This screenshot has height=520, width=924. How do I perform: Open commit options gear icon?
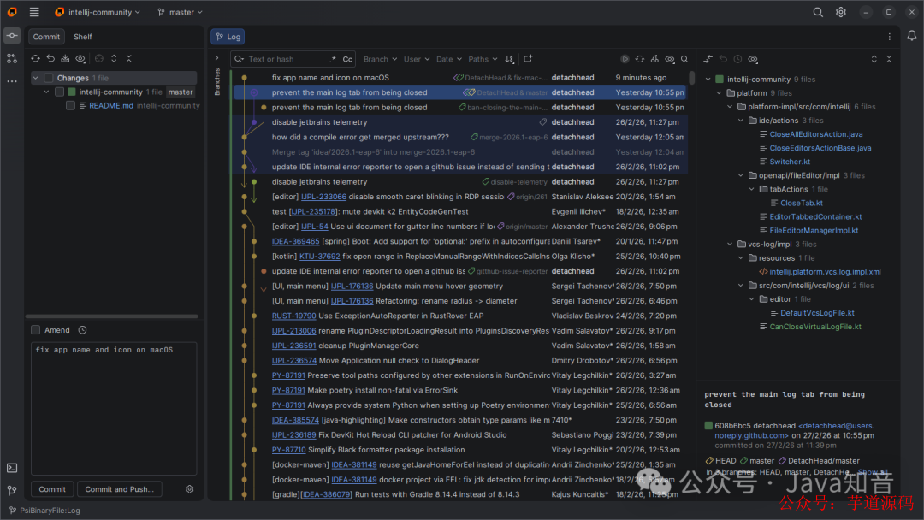pyautogui.click(x=190, y=489)
